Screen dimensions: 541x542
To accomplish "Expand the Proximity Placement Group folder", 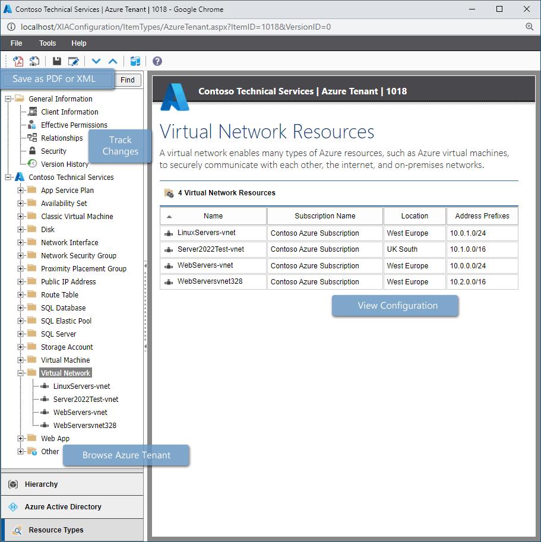I will pyautogui.click(x=20, y=268).
